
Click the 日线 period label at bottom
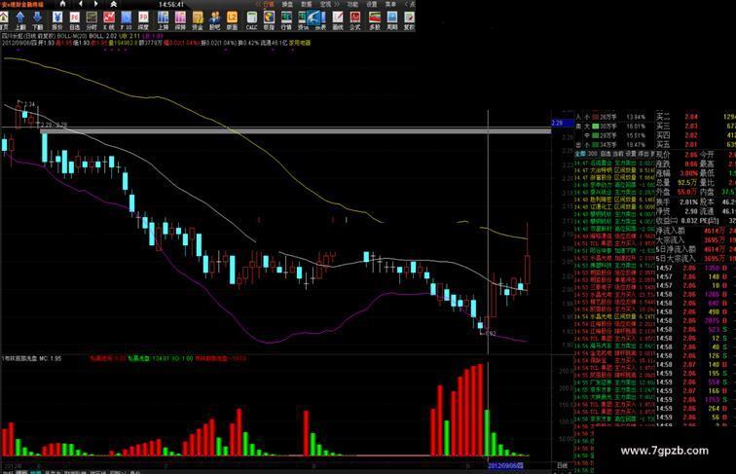pos(562,465)
